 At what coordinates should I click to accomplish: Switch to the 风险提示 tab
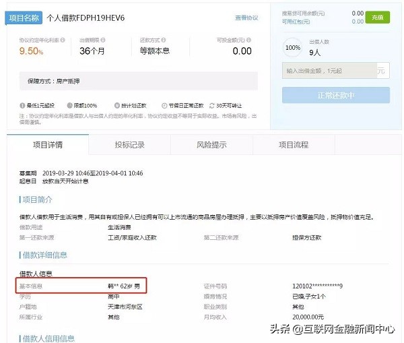[211, 145]
